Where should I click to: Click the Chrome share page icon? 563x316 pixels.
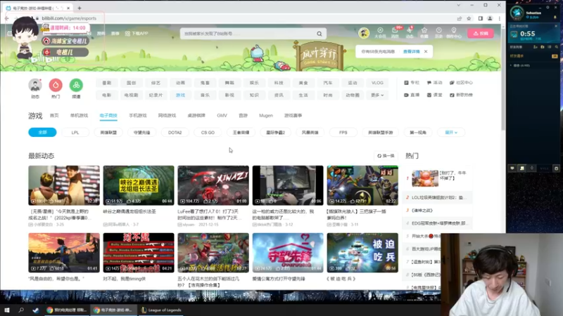pos(460,18)
